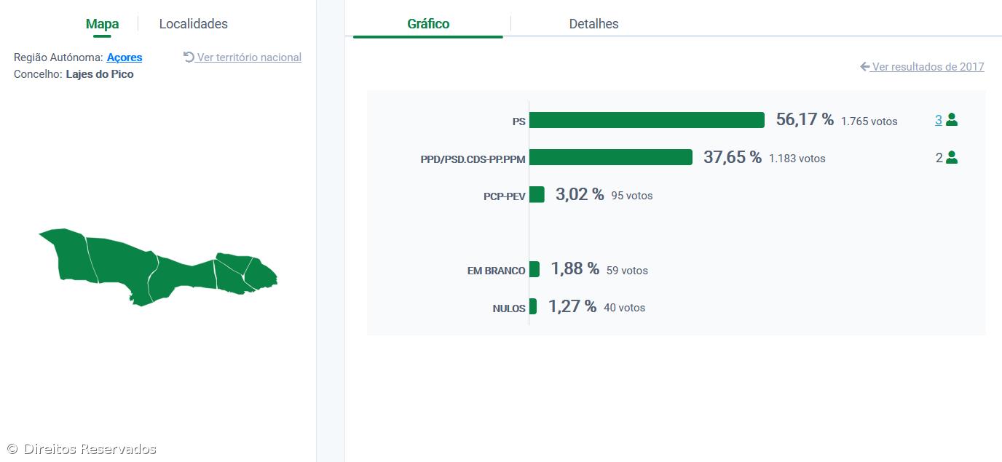Open the Ver resultados de 2017 link text
1002x462 pixels.
928,67
